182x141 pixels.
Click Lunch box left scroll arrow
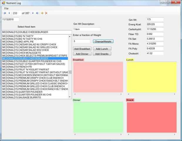[x=129, y=94]
